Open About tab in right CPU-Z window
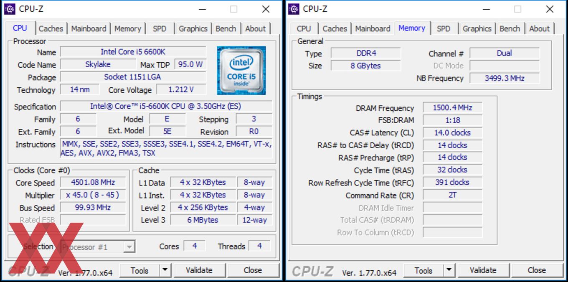 (x=539, y=29)
